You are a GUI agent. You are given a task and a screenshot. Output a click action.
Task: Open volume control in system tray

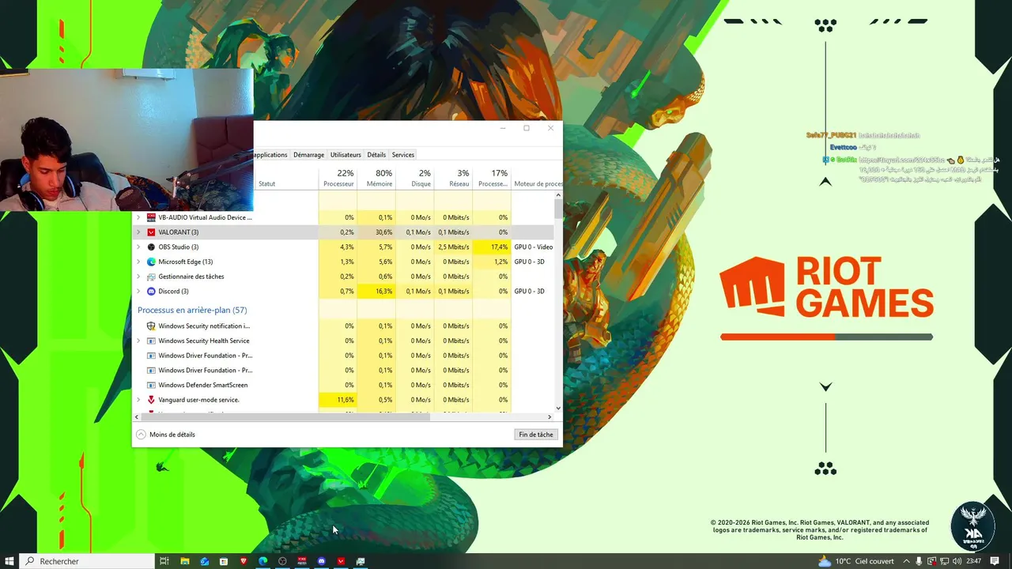pyautogui.click(x=957, y=561)
